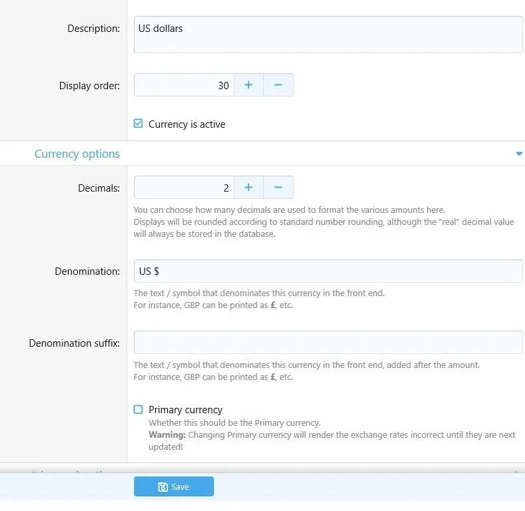Image resolution: width=525 pixels, height=511 pixels.
Task: Enable the Primary currency checkbox
Action: (139, 410)
